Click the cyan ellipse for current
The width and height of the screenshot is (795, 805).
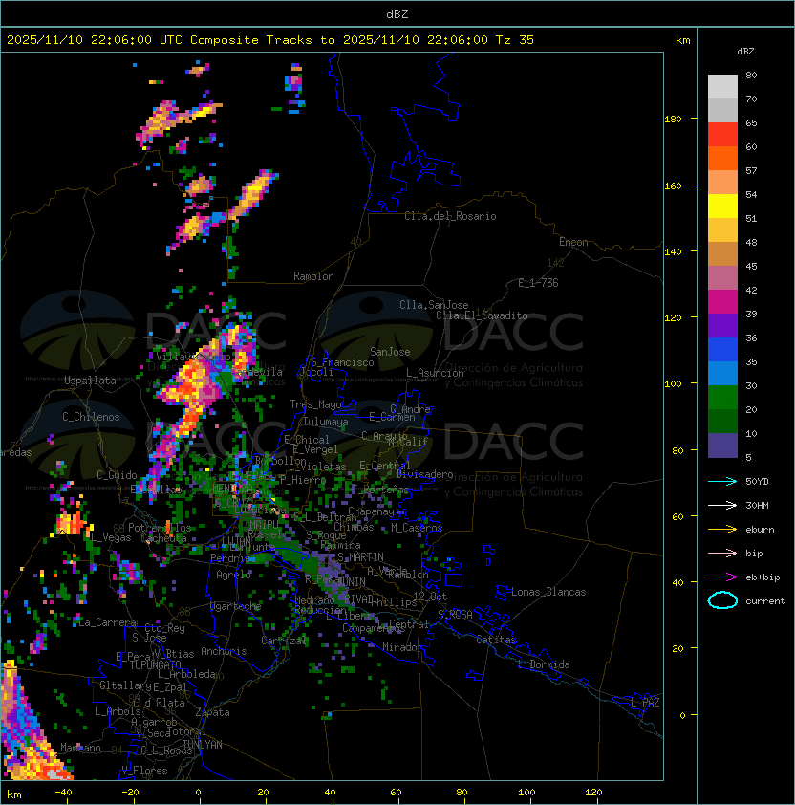(x=722, y=600)
